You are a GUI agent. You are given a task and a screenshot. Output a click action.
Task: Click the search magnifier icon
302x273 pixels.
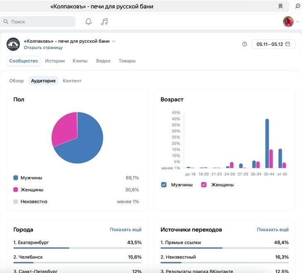coord(6,22)
